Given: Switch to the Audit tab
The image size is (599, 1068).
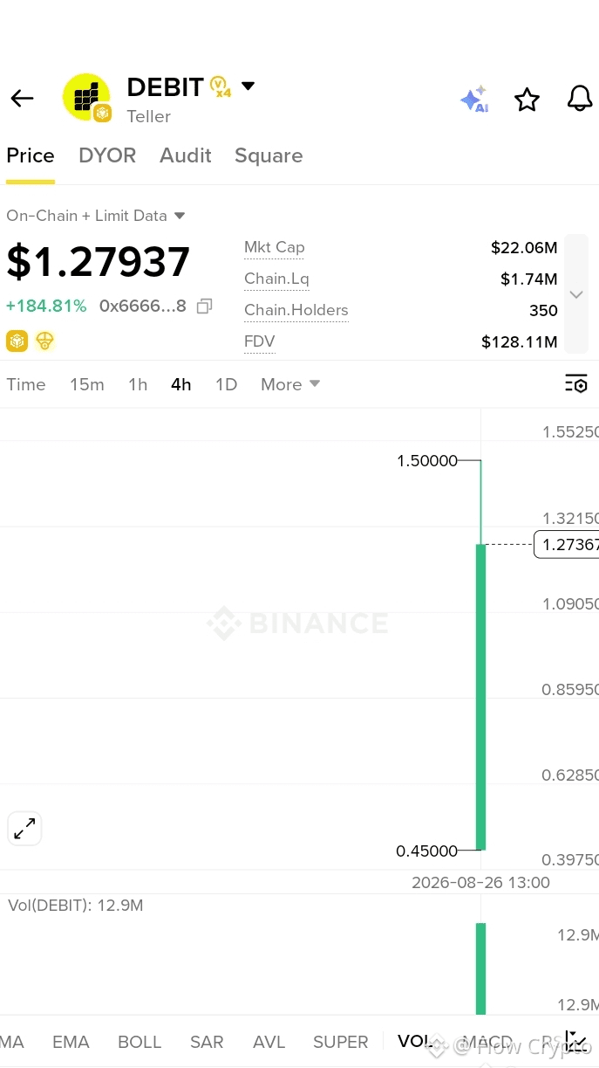Looking at the screenshot, I should (186, 155).
